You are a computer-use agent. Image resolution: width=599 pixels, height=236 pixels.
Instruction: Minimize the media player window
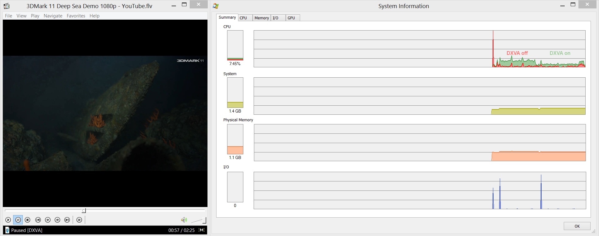pyautogui.click(x=173, y=5)
